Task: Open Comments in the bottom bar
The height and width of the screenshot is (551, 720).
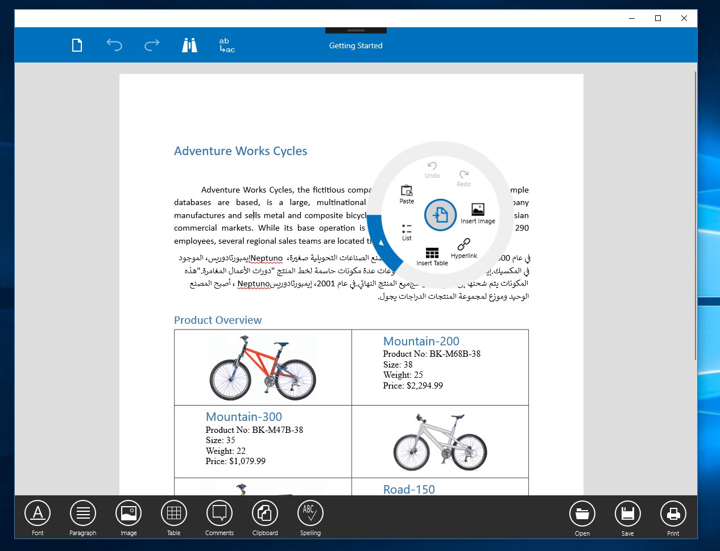Action: [x=220, y=517]
